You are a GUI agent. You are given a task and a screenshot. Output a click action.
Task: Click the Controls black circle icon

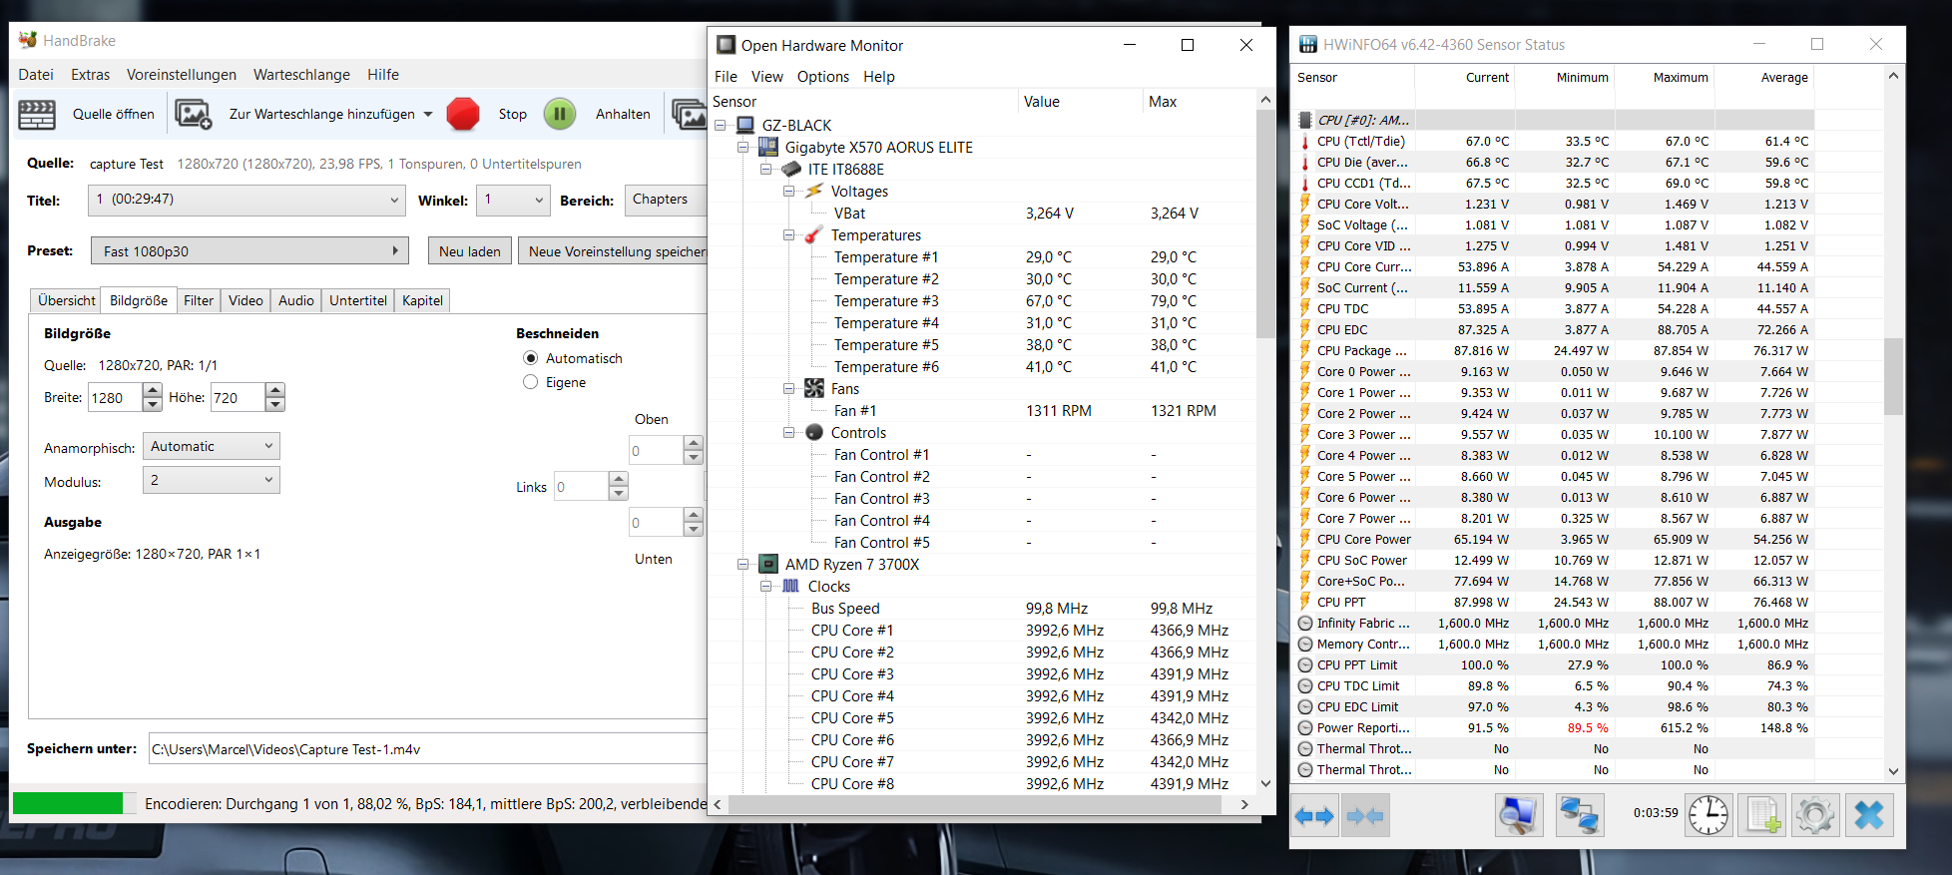coord(814,432)
